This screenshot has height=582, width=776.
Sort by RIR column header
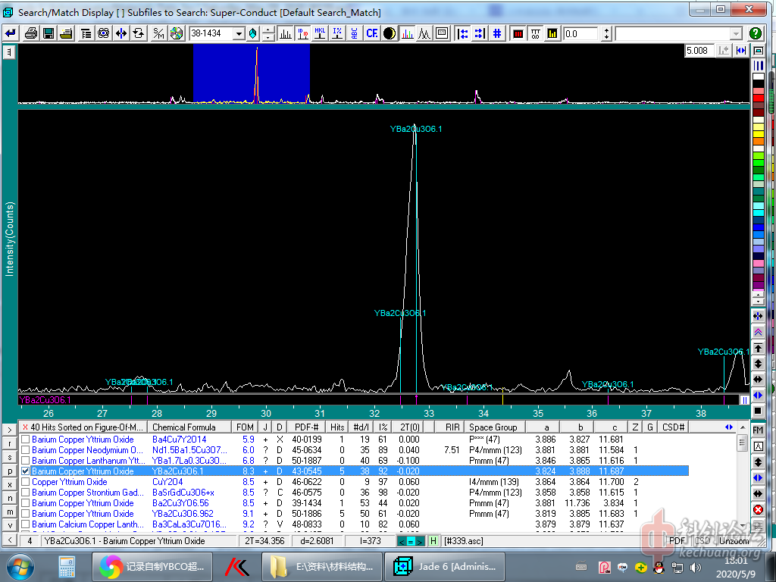450,427
